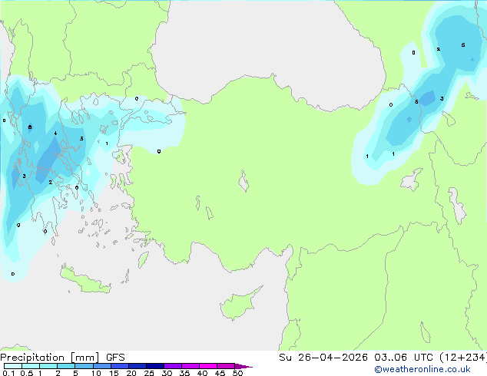Image resolution: width=487 pixels, height=376 pixels.
Task: Click the 0.1–0.5 mm legend color box
Action: [x=13, y=366]
